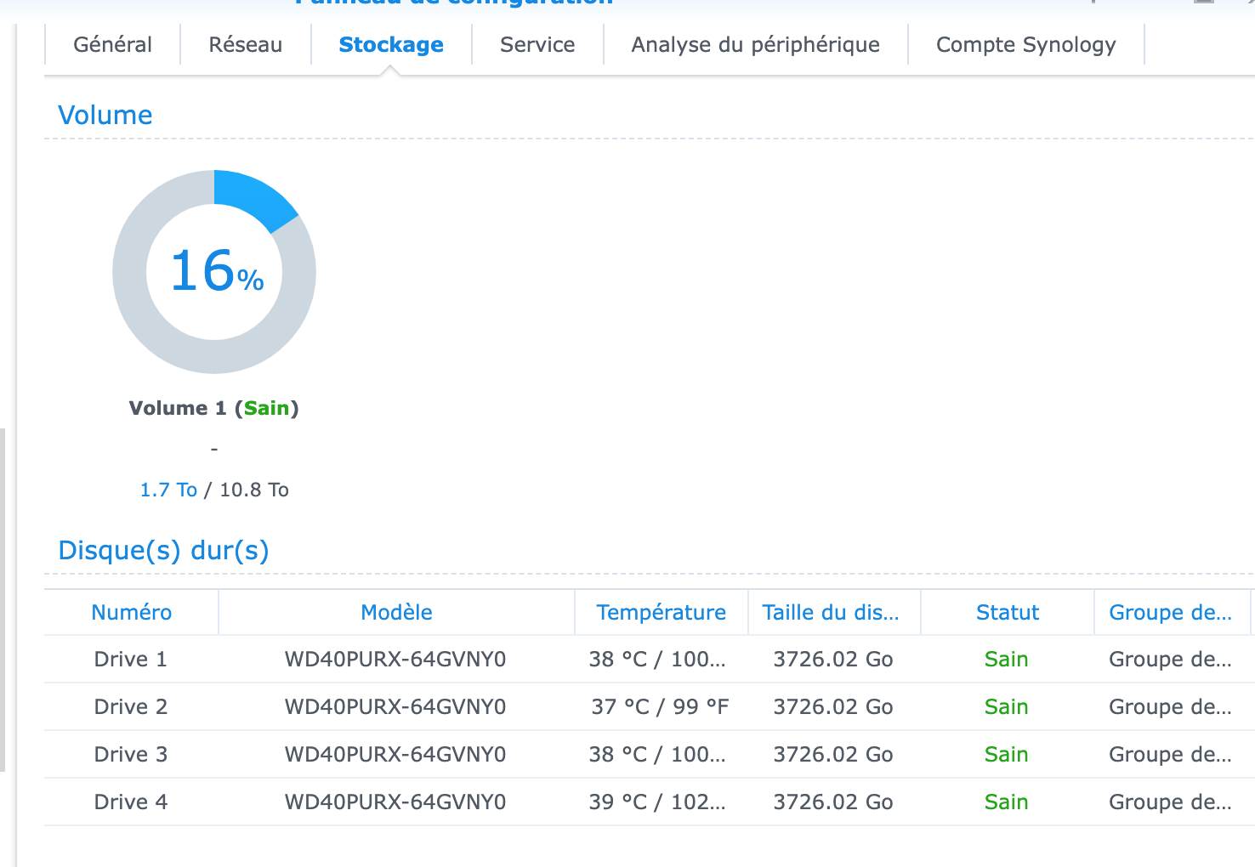Switch to Compte Synology tab
Image resolution: width=1255 pixels, height=867 pixels.
[1025, 45]
